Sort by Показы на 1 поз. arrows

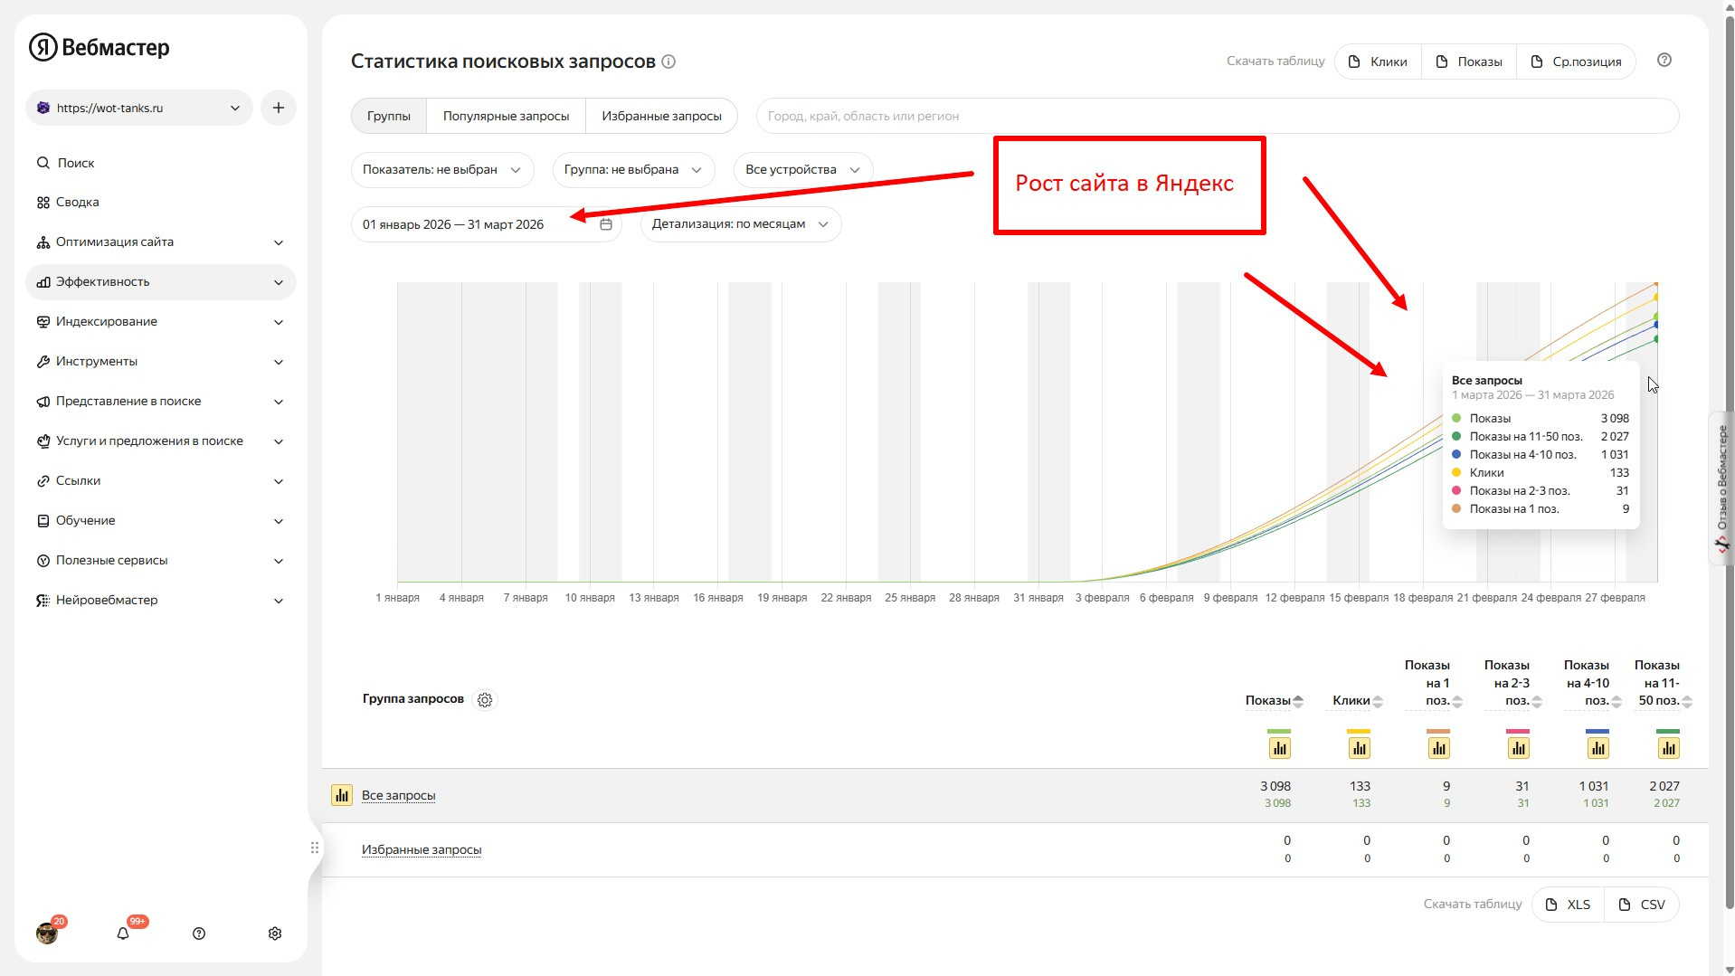[x=1457, y=701]
